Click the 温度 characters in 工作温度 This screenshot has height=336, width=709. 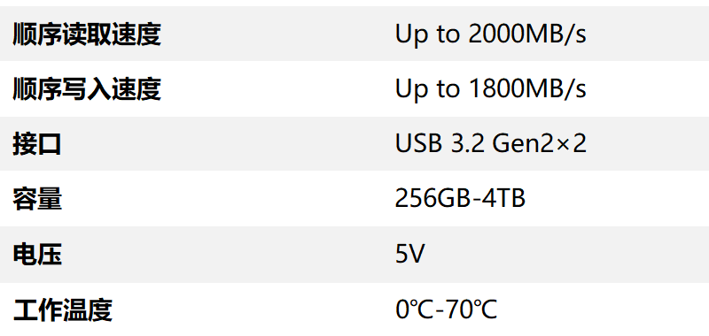click(x=87, y=310)
